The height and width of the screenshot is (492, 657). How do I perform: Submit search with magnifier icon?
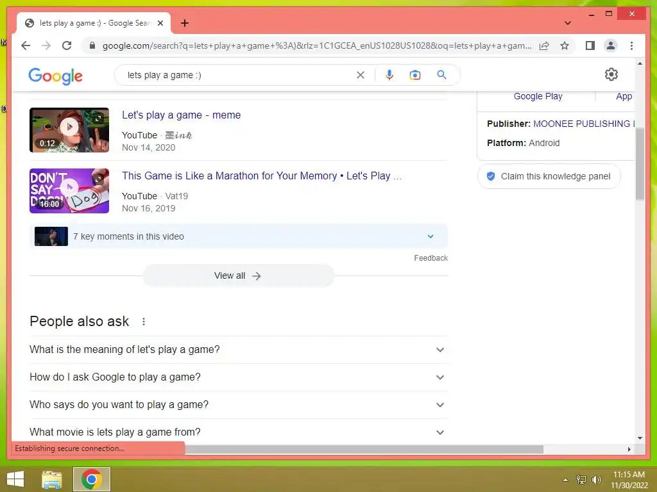441,75
